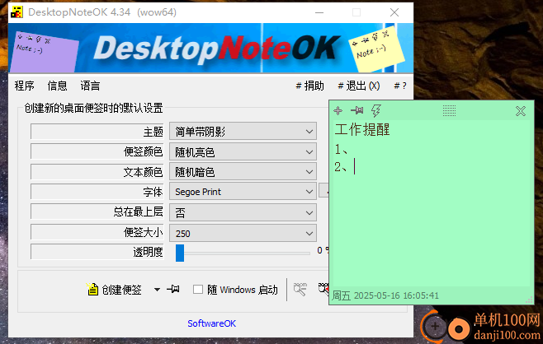Open the 文本颜色 text color dropdown
Image resolution: width=543 pixels, height=344 pixels.
(x=243, y=172)
